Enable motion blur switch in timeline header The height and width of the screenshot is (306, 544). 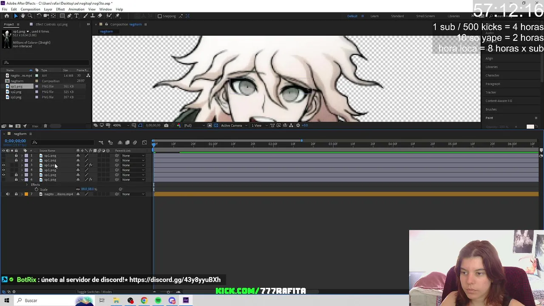(x=135, y=143)
